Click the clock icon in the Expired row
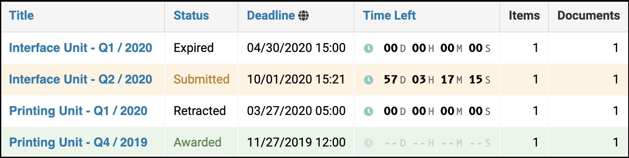Screen dimensions: 629x158 coord(368,48)
